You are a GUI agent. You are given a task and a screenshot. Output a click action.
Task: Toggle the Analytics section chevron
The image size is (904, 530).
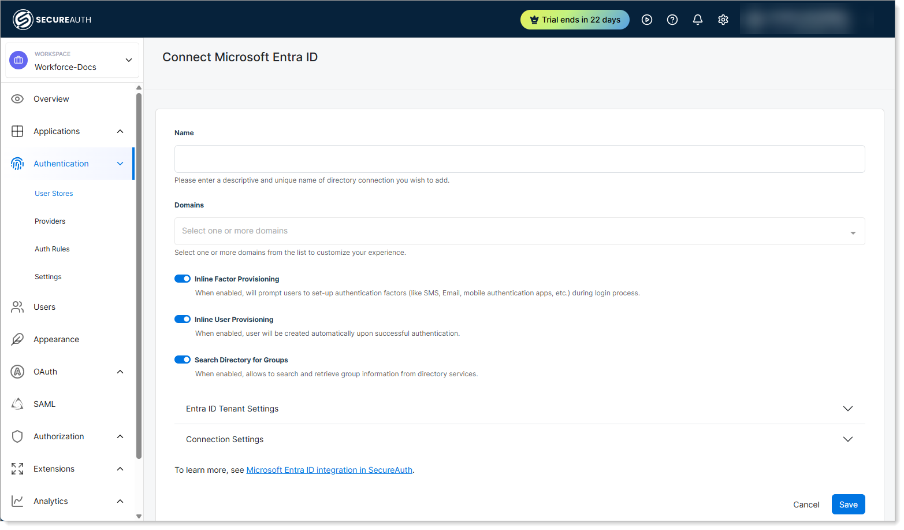pyautogui.click(x=120, y=501)
